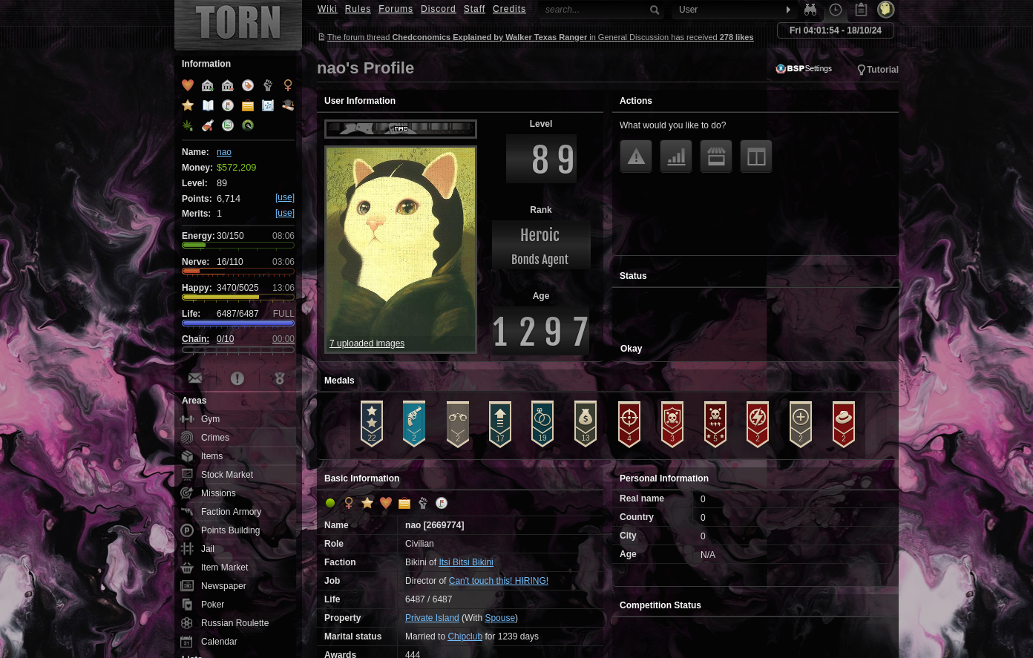Click [use] next to Points
Viewport: 1033px width, 658px height.
tap(284, 198)
